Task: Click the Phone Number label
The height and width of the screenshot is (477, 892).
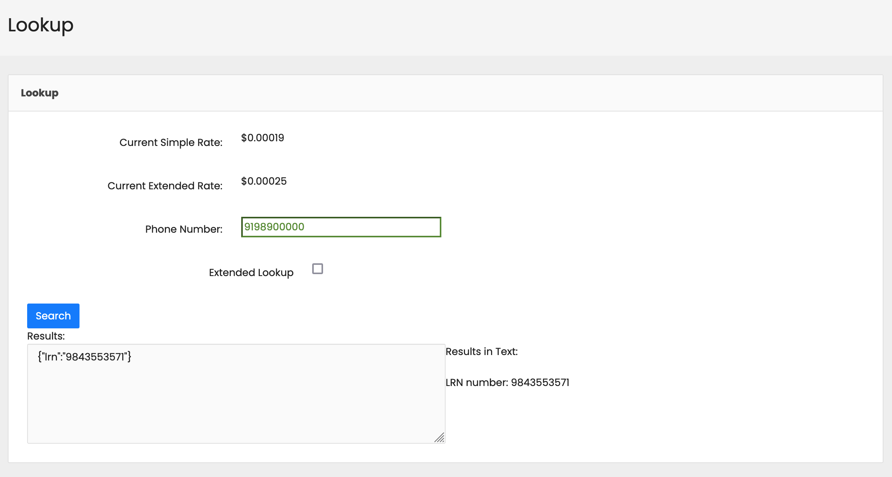Action: (183, 229)
